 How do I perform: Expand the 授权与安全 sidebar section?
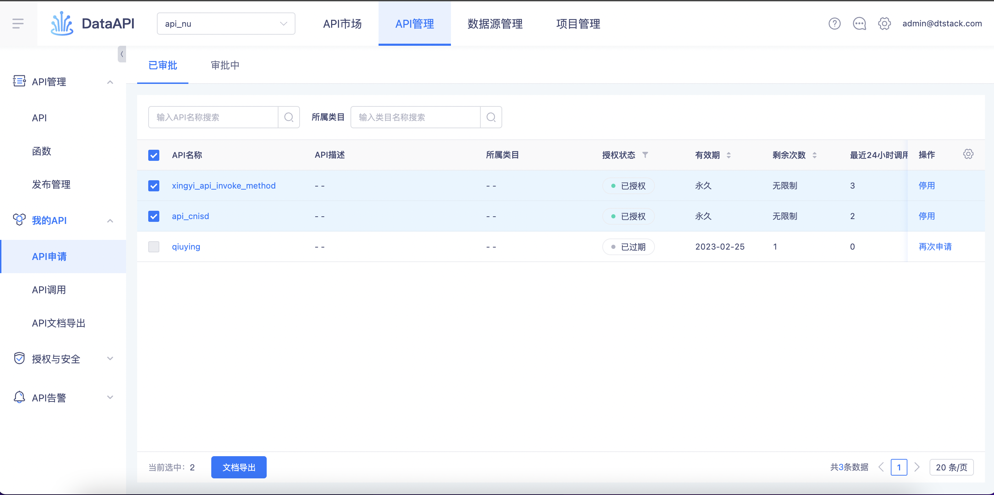[110, 359]
